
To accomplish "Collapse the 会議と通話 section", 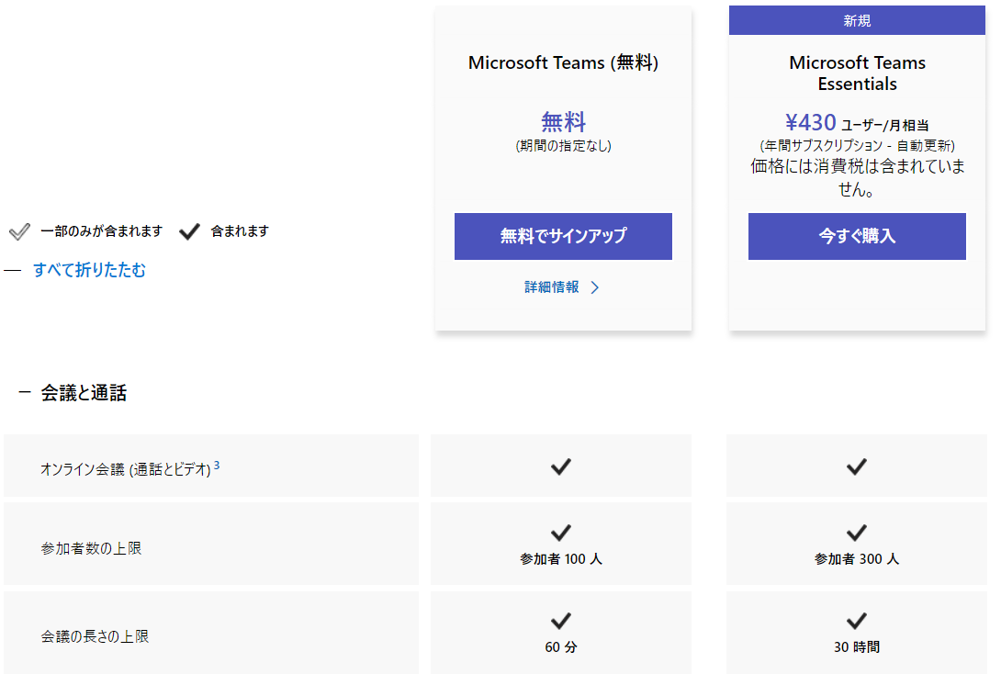I will (84, 392).
